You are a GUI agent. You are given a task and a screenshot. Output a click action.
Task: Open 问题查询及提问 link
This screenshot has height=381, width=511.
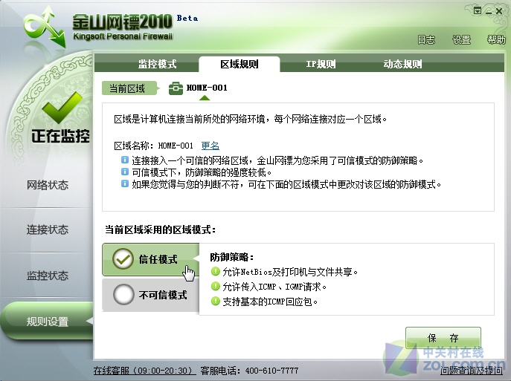472,371
